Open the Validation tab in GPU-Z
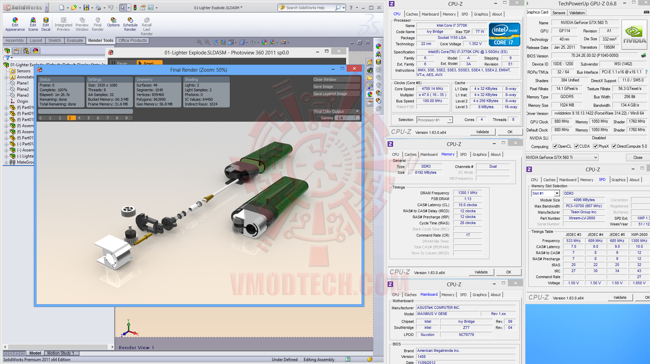Viewport: 650px width, 364px height. click(577, 13)
